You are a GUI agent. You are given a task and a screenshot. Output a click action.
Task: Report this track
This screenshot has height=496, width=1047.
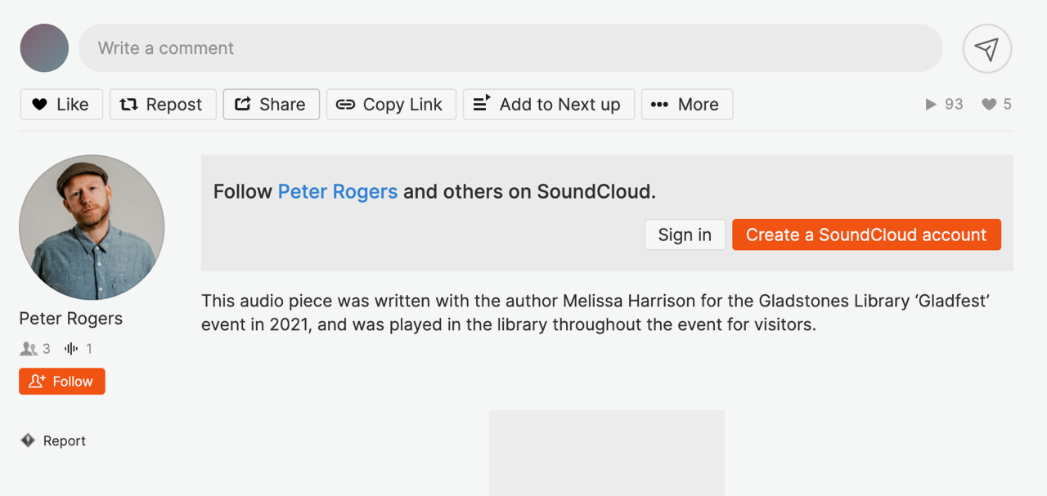coord(53,441)
